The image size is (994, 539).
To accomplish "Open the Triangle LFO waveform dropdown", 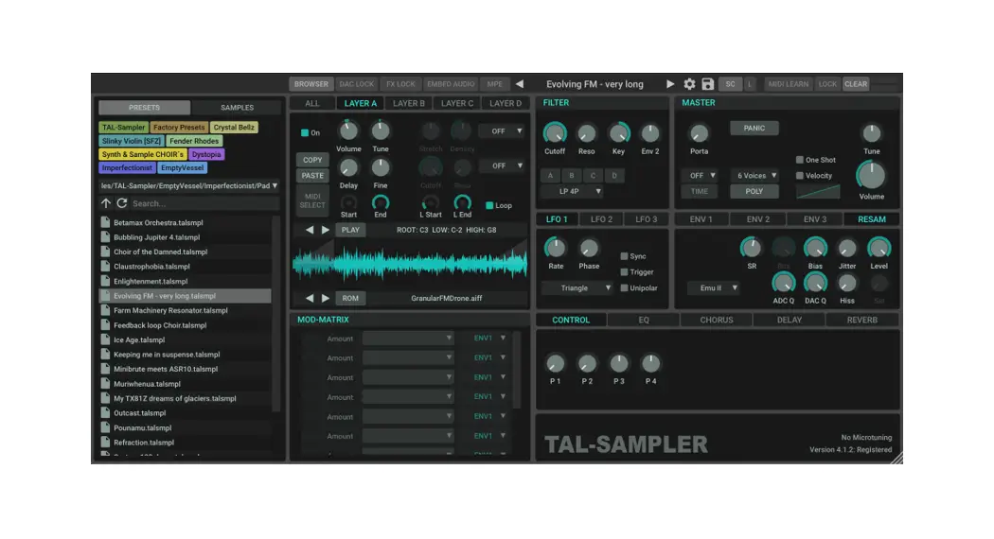I will pos(577,288).
